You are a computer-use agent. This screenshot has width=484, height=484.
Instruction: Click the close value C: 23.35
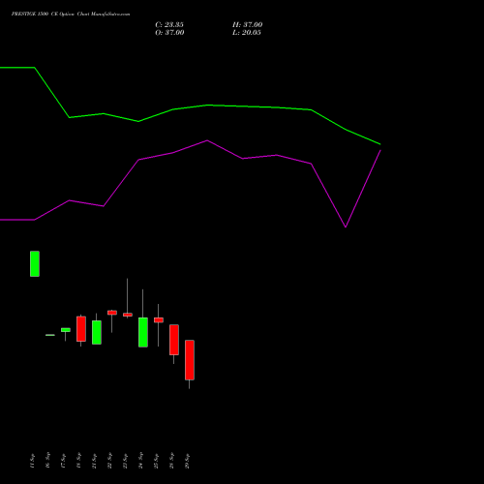pyautogui.click(x=169, y=25)
